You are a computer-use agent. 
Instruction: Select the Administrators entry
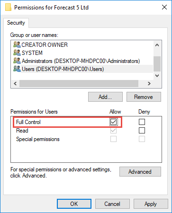point(81,61)
